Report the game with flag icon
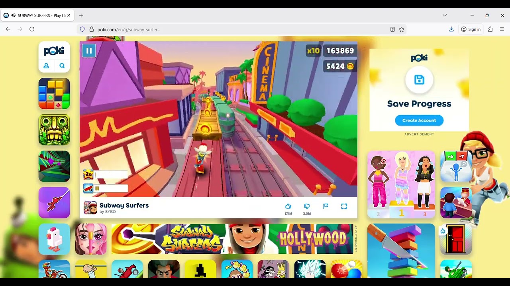Image resolution: width=510 pixels, height=286 pixels. pos(326,206)
